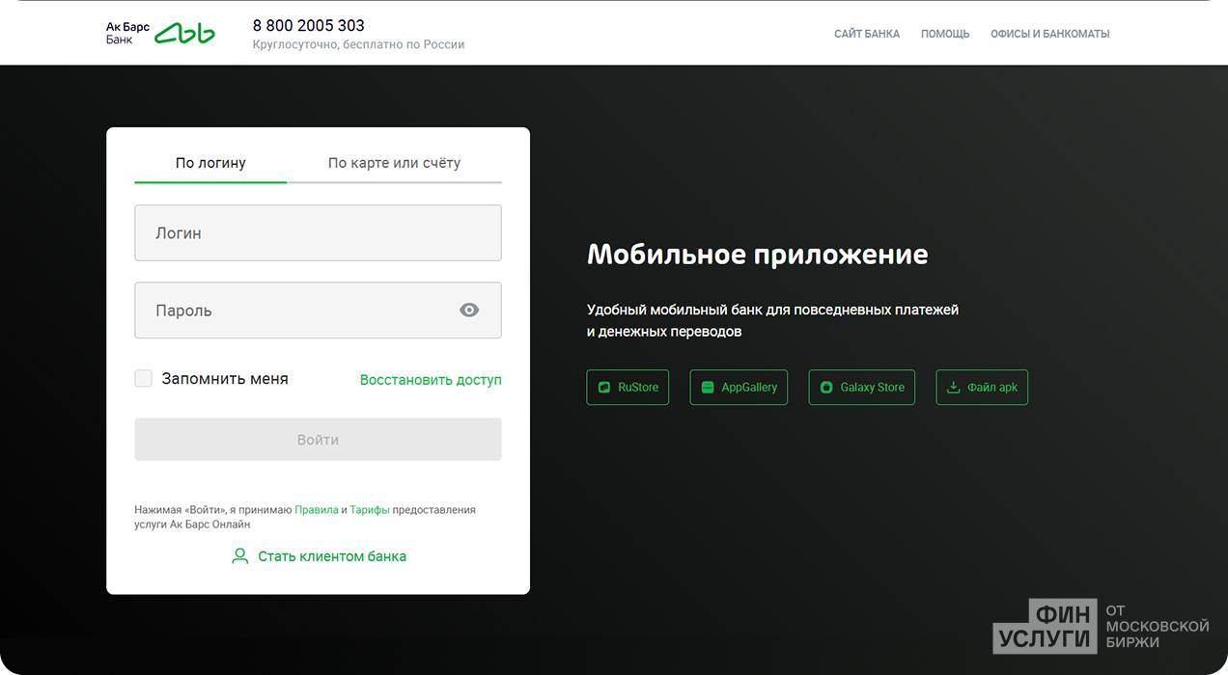
Task: Open the 'Правила' link
Action: [x=316, y=510]
